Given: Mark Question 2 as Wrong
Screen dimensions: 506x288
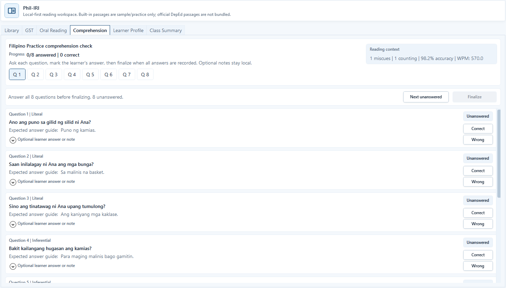Looking at the screenshot, I should click(478, 182).
